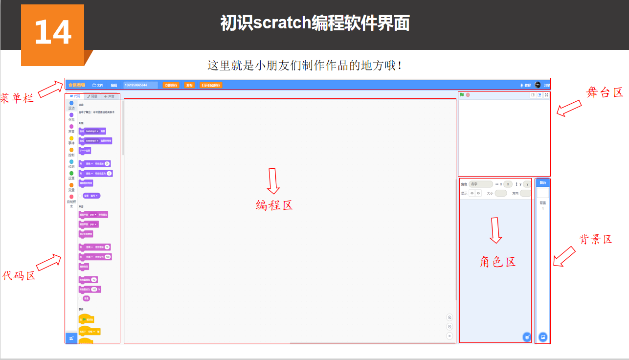This screenshot has height=360, width=629.
Task: Select the 舞台 stage backdrop thumbnail
Action: click(543, 193)
